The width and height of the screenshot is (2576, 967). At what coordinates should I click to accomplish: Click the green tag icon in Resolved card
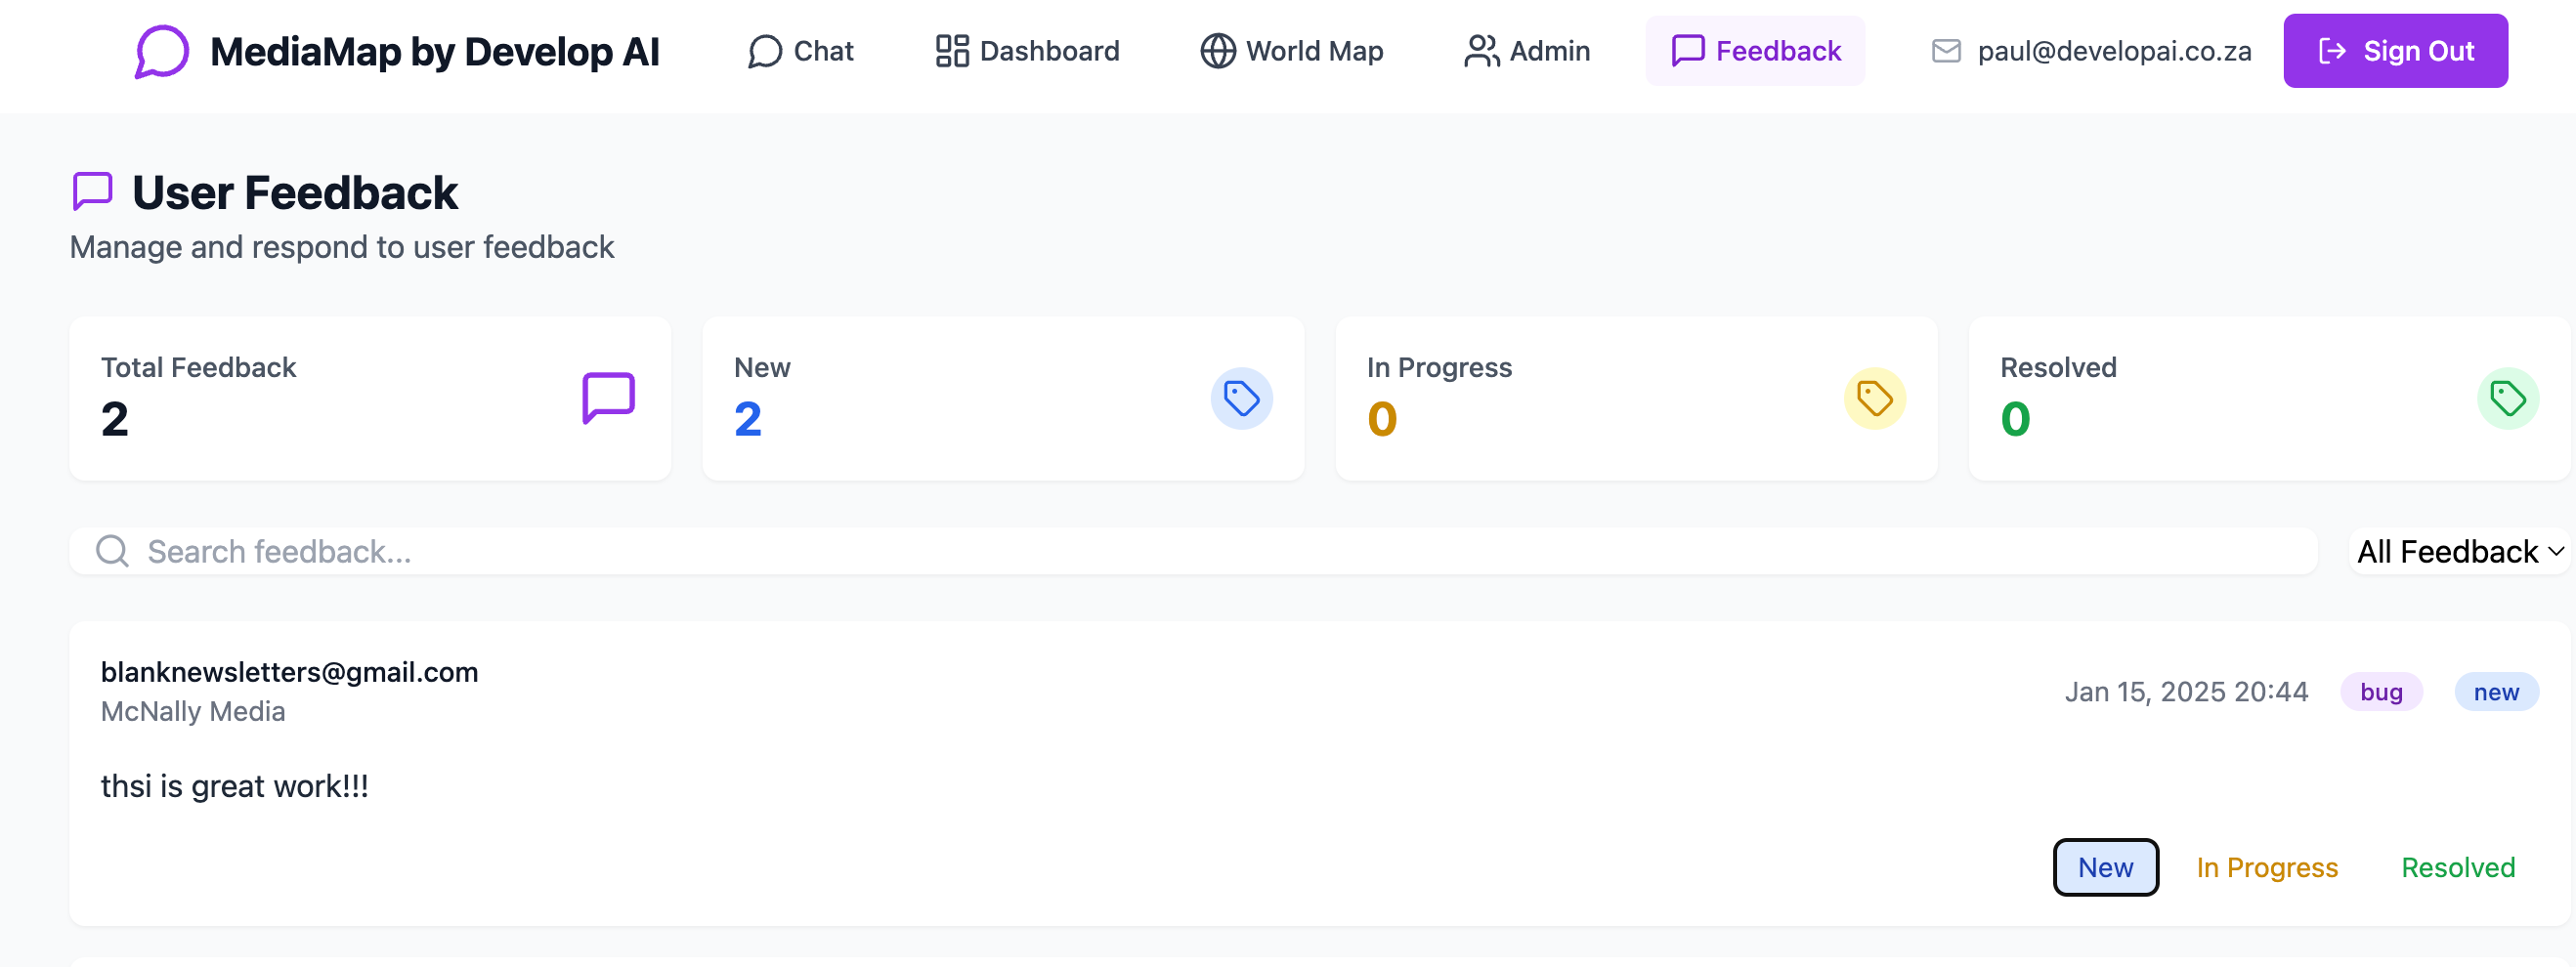tap(2507, 398)
